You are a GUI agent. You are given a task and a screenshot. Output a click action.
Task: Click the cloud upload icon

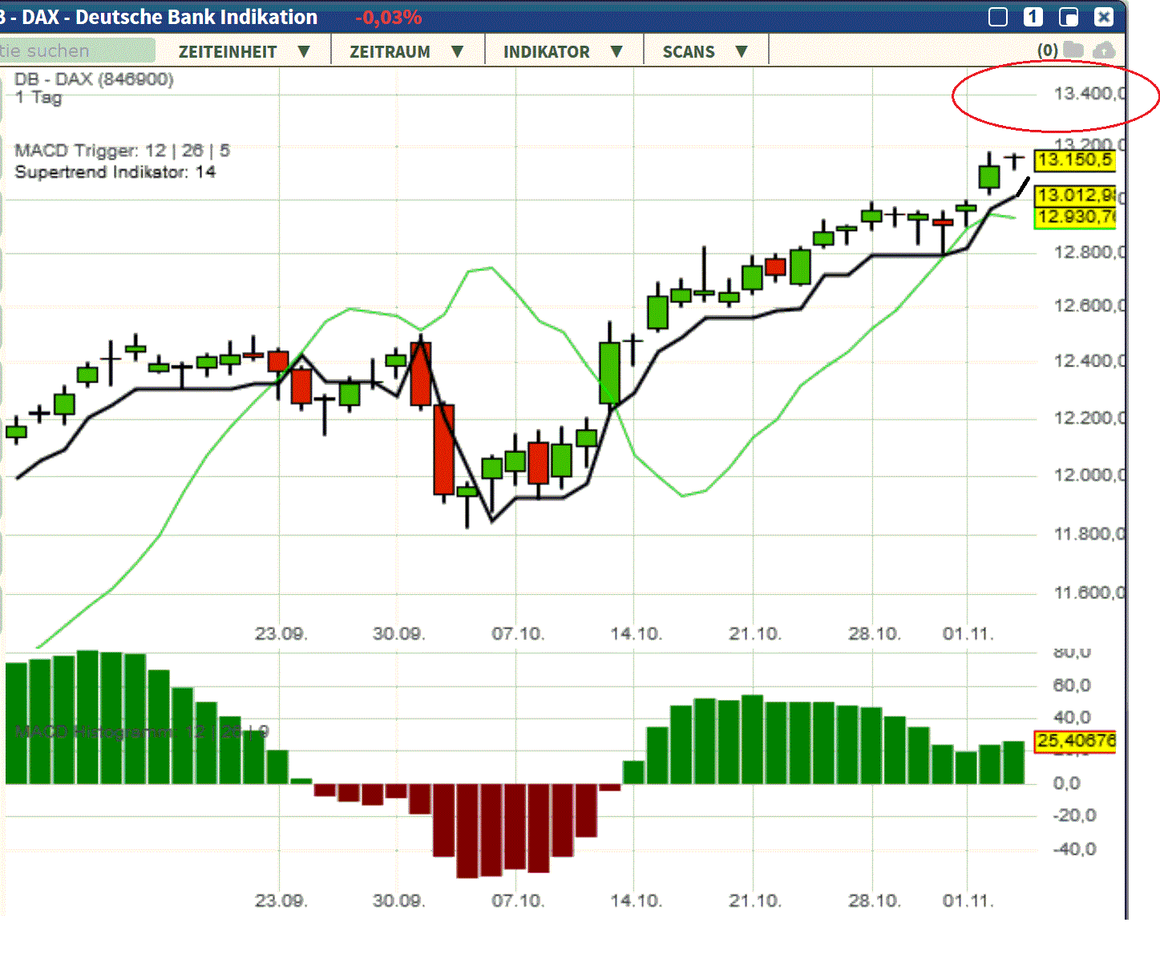(1105, 50)
